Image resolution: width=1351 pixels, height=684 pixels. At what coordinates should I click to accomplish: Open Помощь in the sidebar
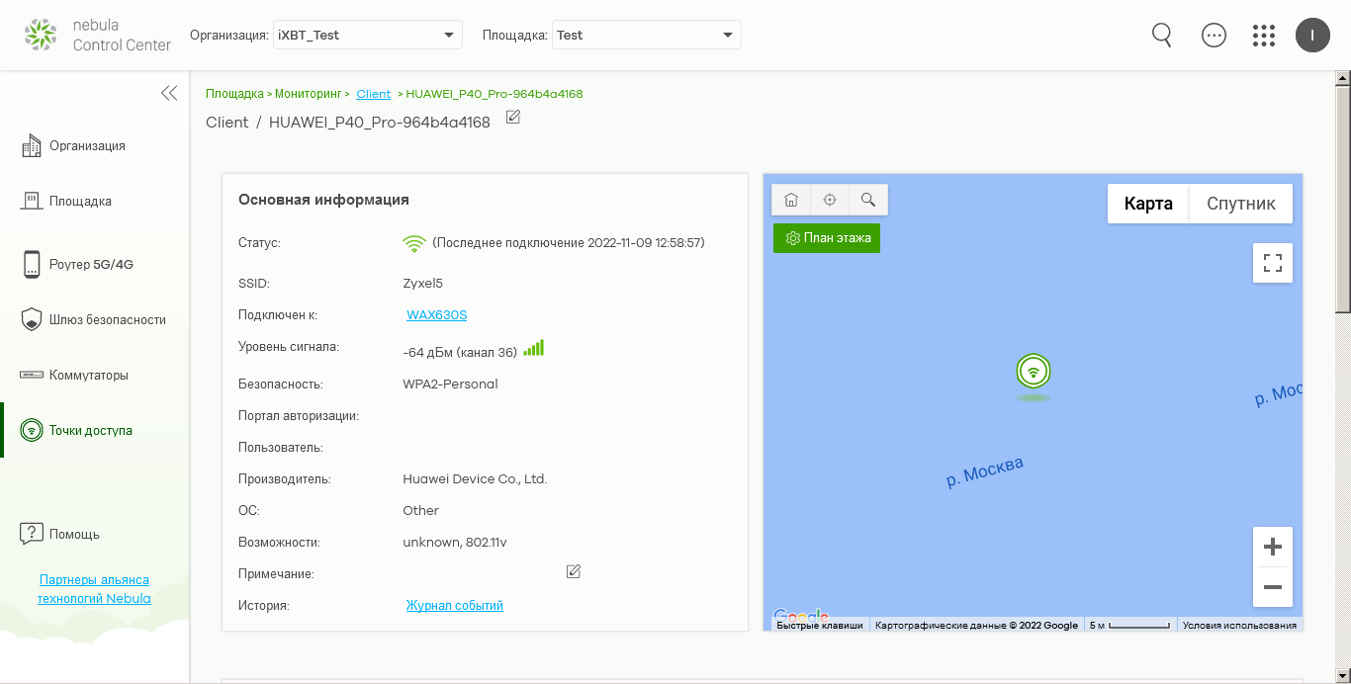74,534
